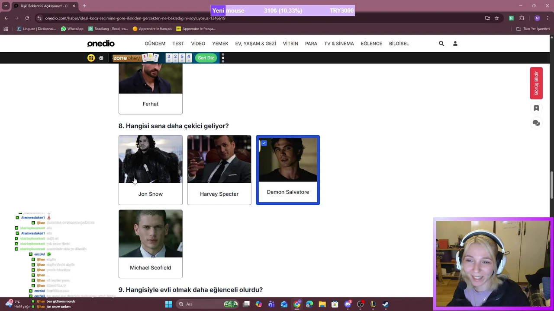View site information icon in the address bar
The image size is (554, 311).
pyautogui.click(x=39, y=18)
